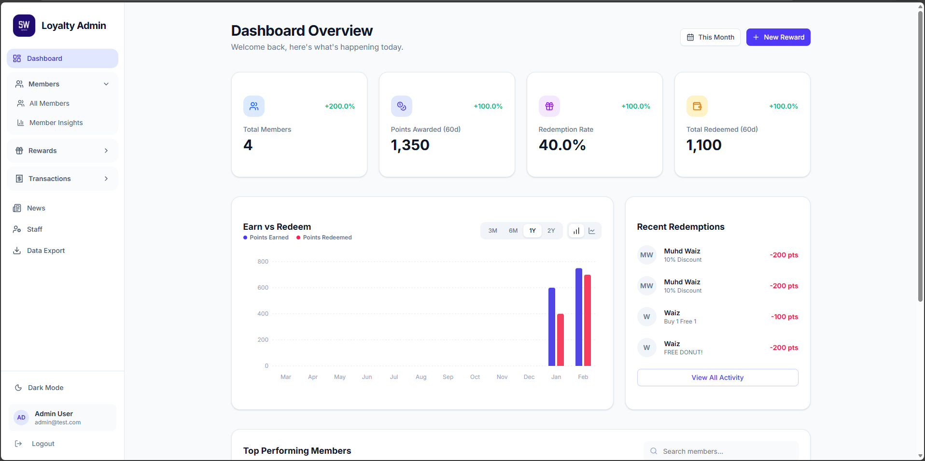The image size is (925, 461).
Task: Enable Dark Mode
Action: click(39, 387)
